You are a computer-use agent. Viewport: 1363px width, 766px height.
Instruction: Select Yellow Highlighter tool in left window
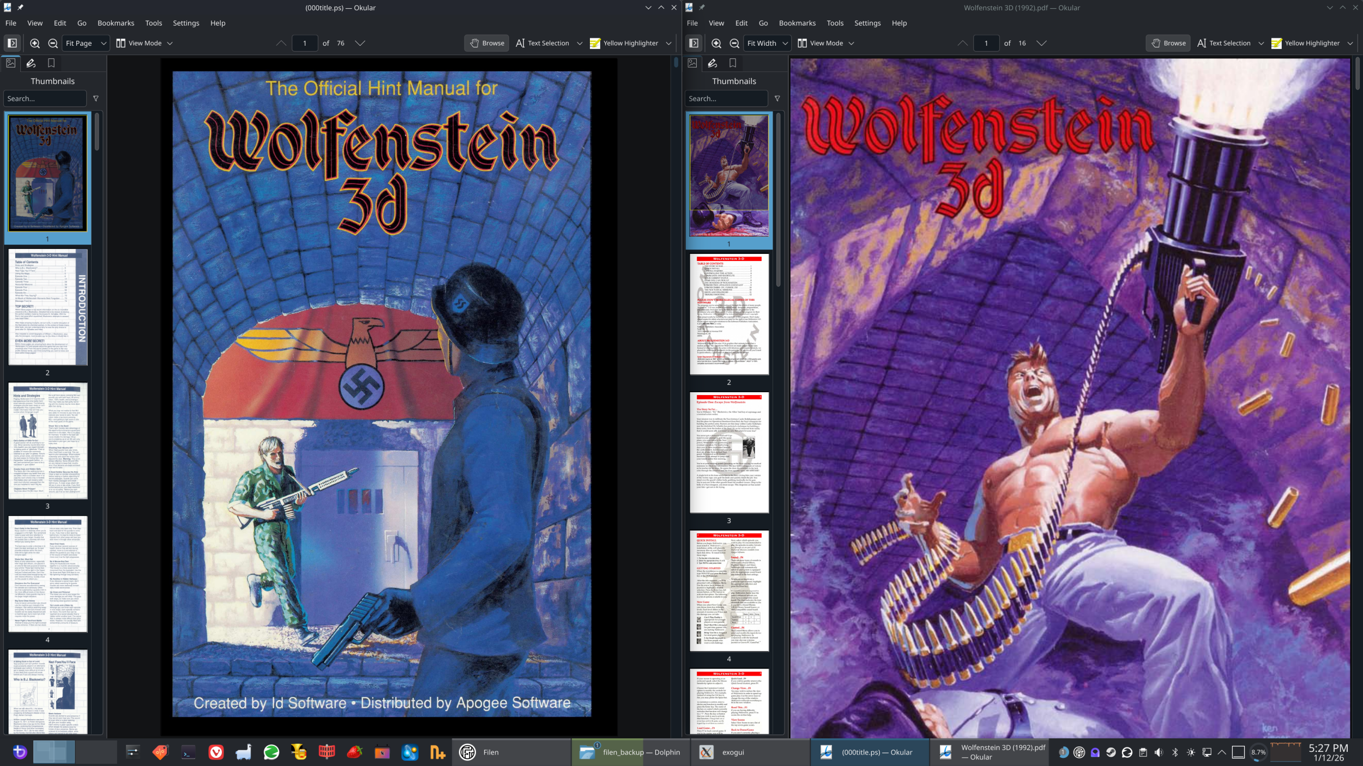pyautogui.click(x=624, y=43)
